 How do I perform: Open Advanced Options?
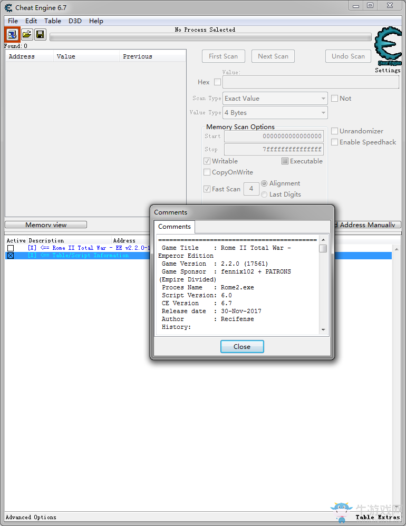click(31, 517)
